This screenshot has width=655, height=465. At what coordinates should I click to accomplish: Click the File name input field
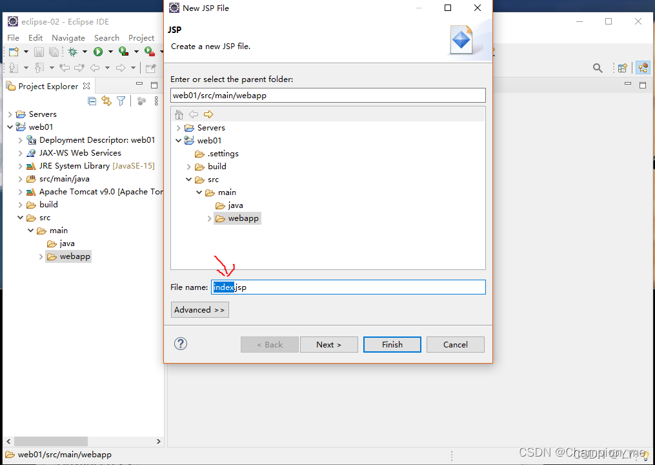348,287
